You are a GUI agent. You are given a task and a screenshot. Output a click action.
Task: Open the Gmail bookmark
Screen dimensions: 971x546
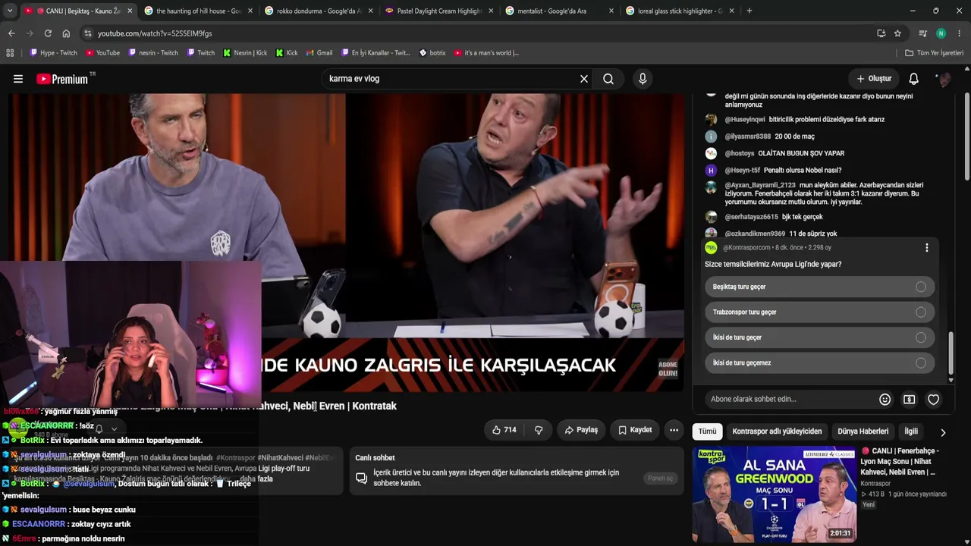[319, 53]
